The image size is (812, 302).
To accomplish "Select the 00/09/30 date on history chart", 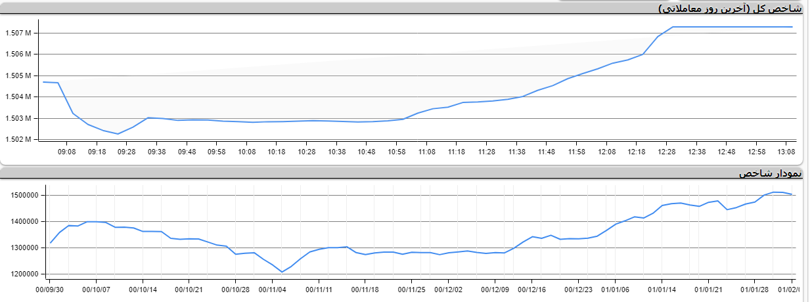I will 49,289.
